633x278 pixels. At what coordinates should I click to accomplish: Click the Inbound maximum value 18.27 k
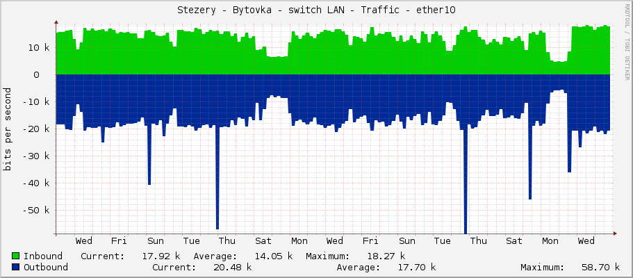point(386,256)
